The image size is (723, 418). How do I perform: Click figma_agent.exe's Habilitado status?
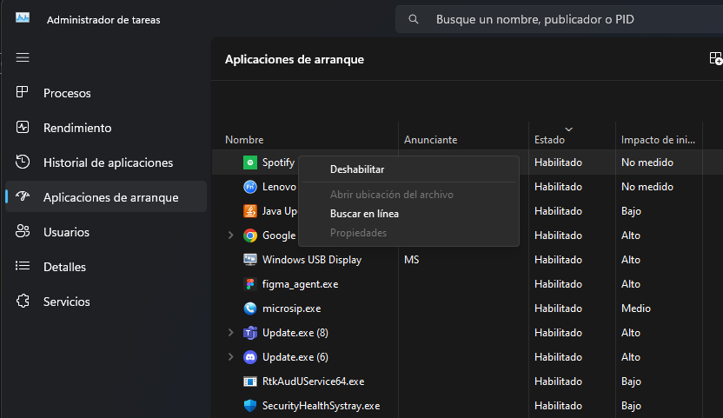(x=558, y=284)
